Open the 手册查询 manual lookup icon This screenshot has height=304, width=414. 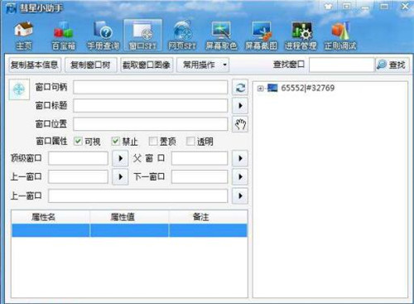(103, 36)
